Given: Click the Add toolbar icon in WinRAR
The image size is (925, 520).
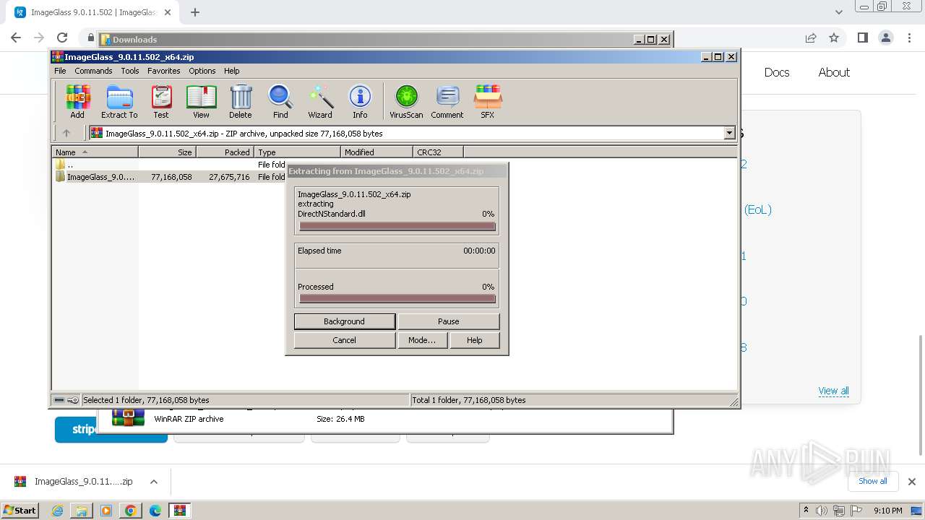Looking at the screenshot, I should pos(77,101).
